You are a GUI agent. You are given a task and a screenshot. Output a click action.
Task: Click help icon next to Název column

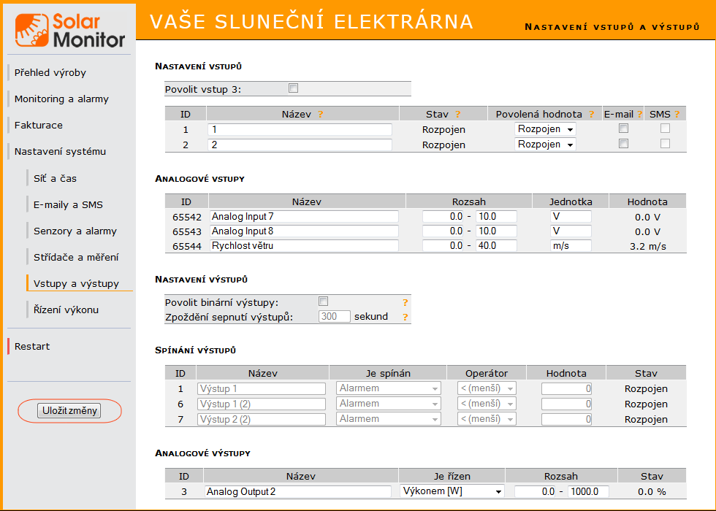[x=320, y=114]
